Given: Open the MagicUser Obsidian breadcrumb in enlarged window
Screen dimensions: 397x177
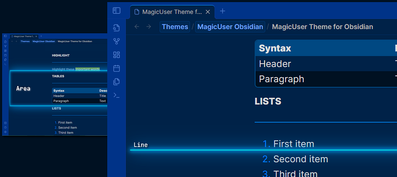Looking at the screenshot, I should [230, 27].
